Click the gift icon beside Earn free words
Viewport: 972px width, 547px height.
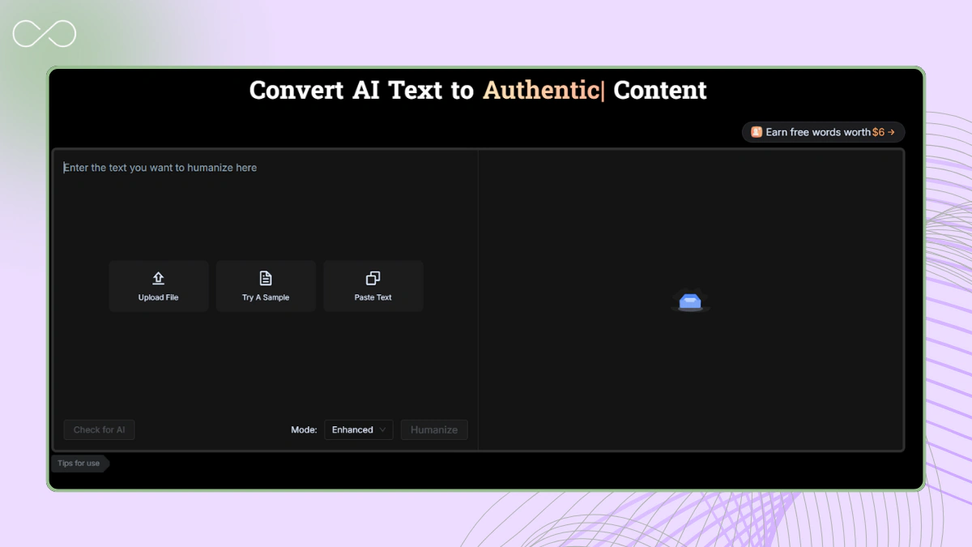coord(756,132)
